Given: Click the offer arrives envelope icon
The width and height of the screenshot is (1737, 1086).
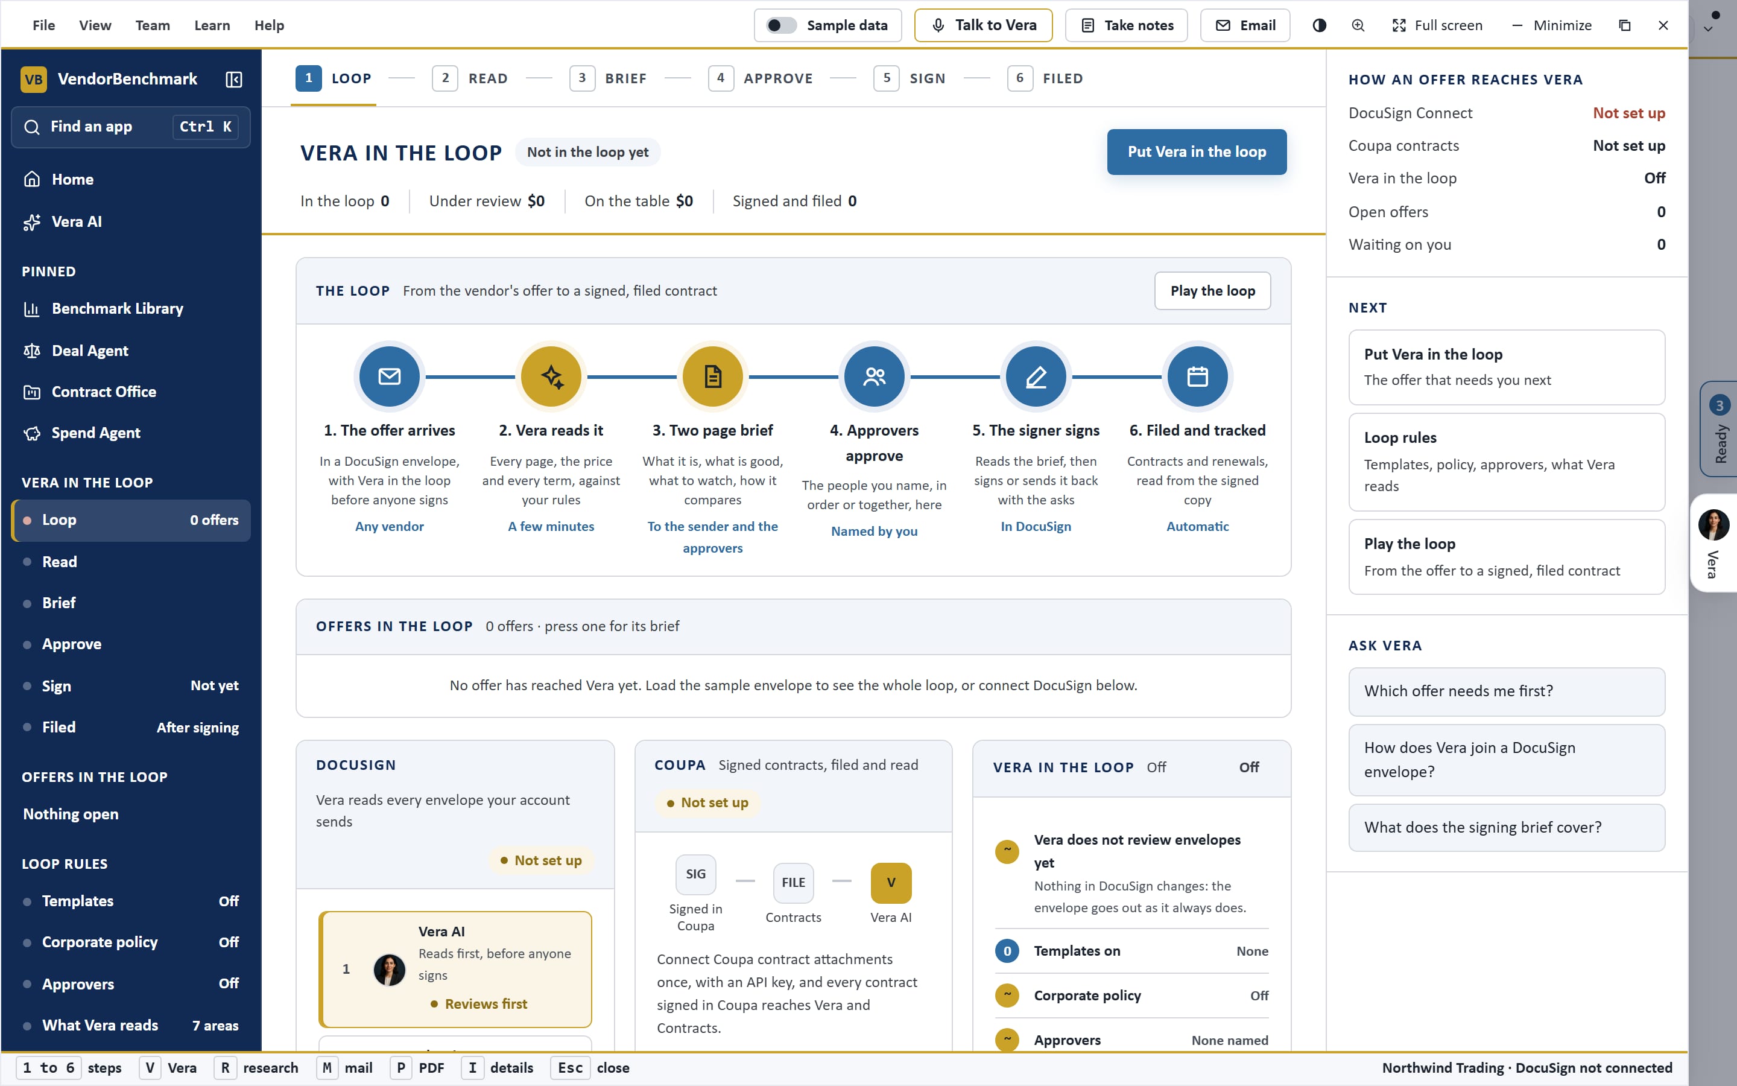Looking at the screenshot, I should coord(389,376).
